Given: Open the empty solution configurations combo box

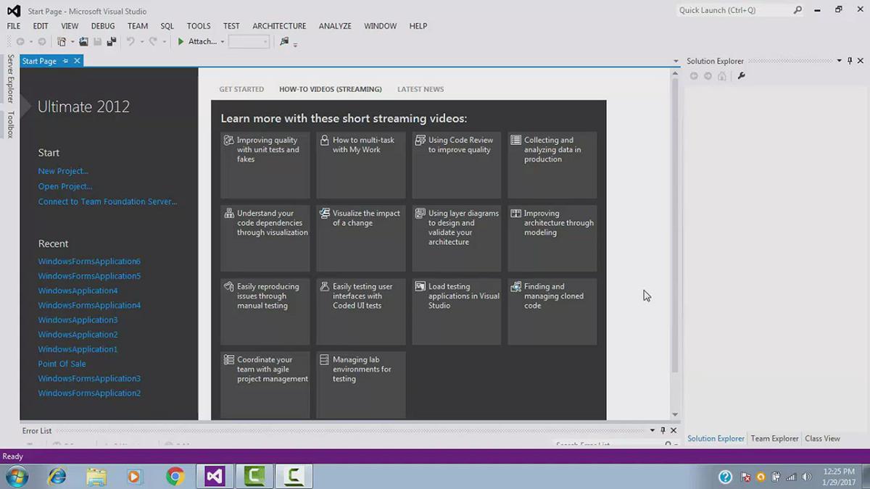Looking at the screenshot, I should pos(249,42).
